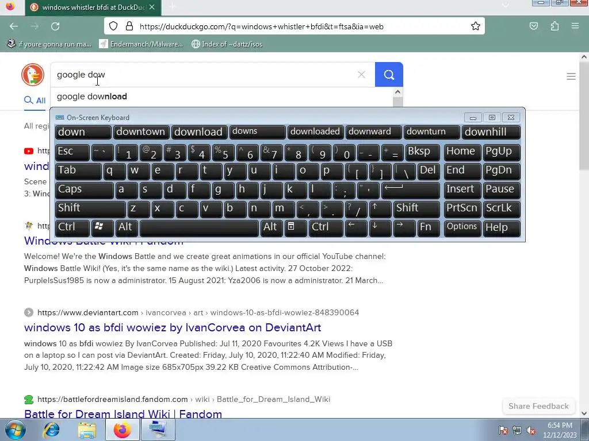Launch Internet Explorer from the taskbar
This screenshot has width=589, height=441.
(51, 430)
